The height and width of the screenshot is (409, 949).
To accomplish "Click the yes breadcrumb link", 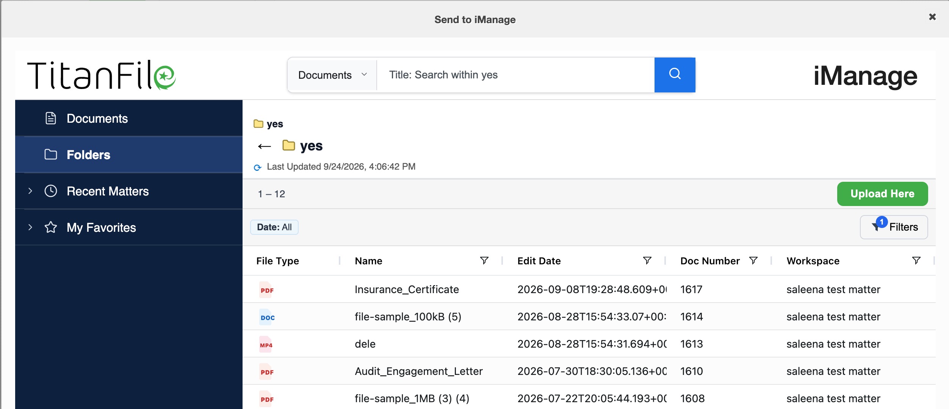I will coord(275,124).
